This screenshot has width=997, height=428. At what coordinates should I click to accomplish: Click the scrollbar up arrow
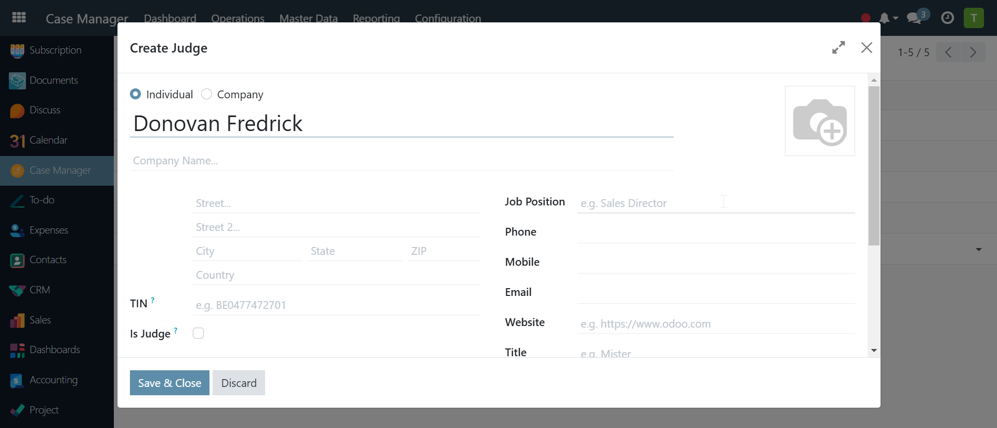click(x=874, y=80)
